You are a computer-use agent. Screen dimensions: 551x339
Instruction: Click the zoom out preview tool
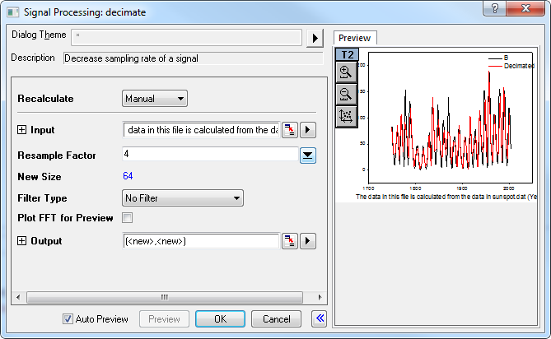click(346, 94)
